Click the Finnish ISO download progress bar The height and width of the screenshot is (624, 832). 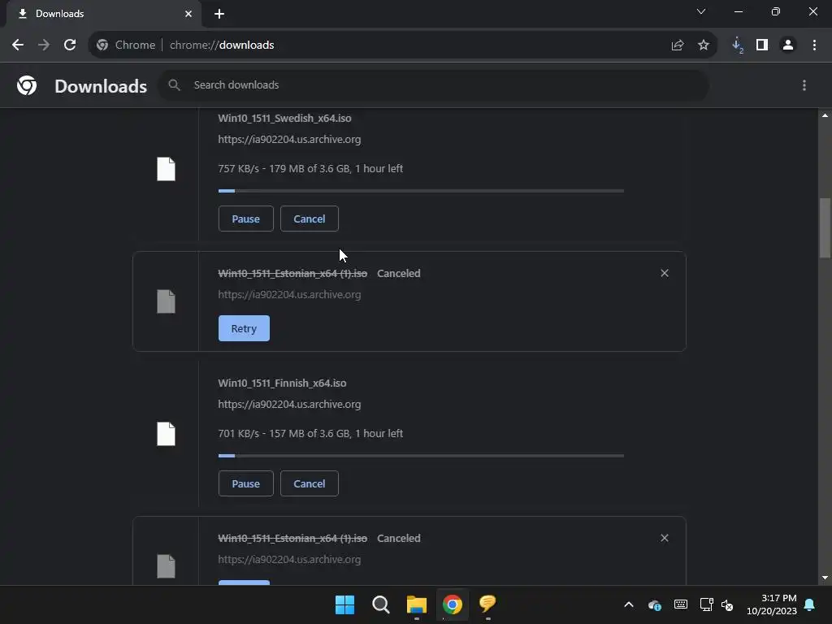coord(421,455)
